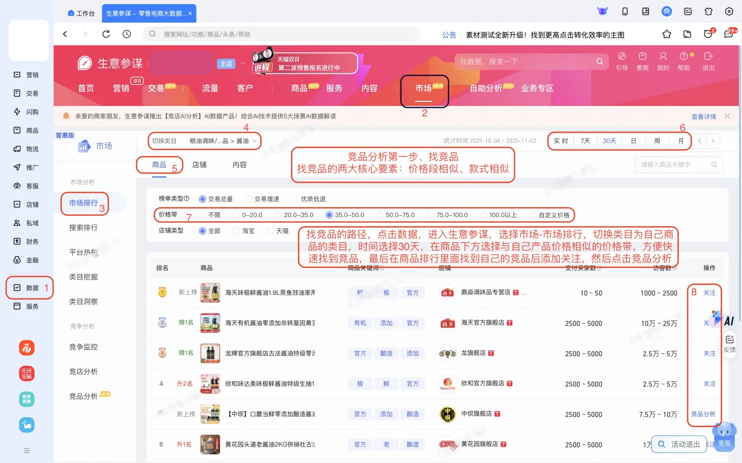The height and width of the screenshot is (463, 742).
Task: Select 淘宝 store type
Action: pyautogui.click(x=244, y=231)
